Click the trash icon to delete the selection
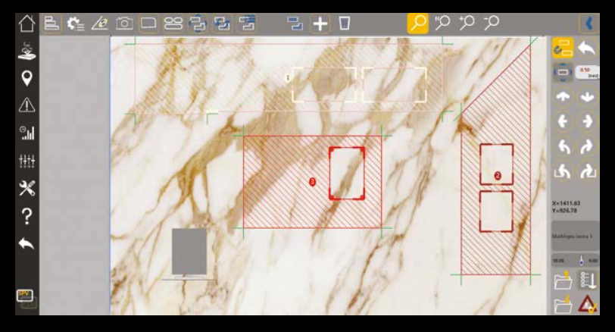This screenshot has width=615, height=332. click(345, 23)
